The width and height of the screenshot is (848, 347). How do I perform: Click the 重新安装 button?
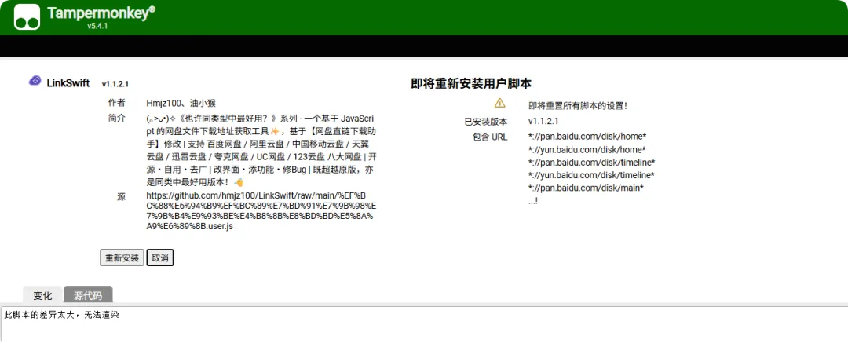point(122,258)
